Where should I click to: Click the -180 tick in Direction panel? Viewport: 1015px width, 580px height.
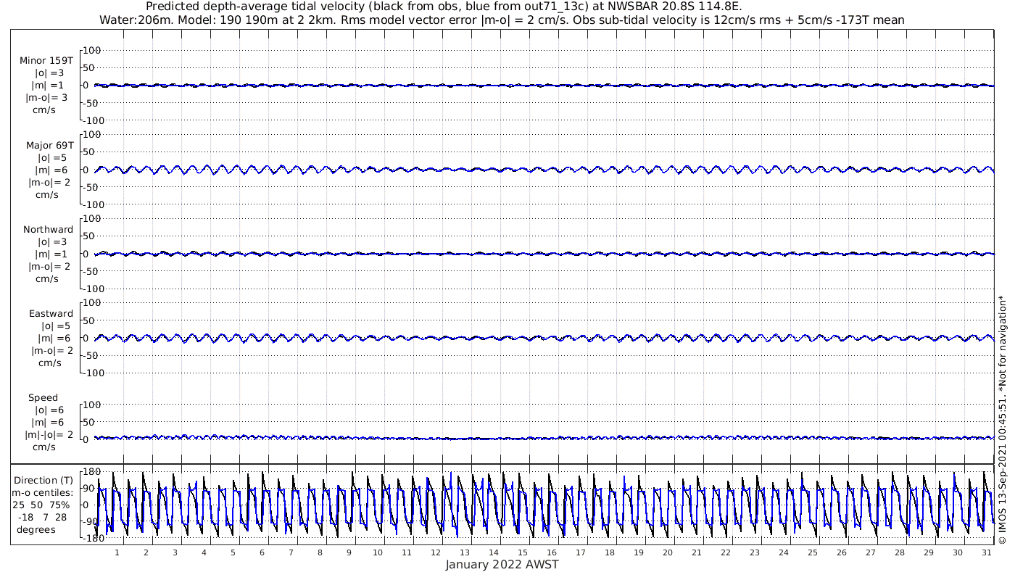point(89,538)
